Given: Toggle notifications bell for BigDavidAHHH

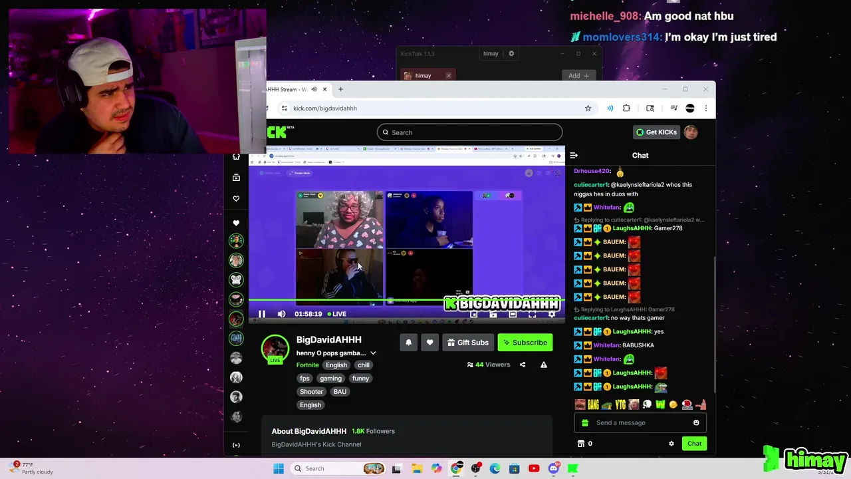Looking at the screenshot, I should [409, 343].
